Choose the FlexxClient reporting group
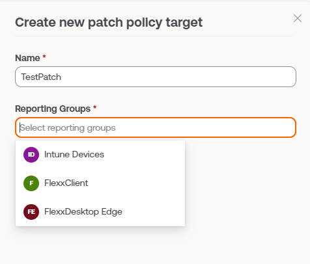 [100, 183]
